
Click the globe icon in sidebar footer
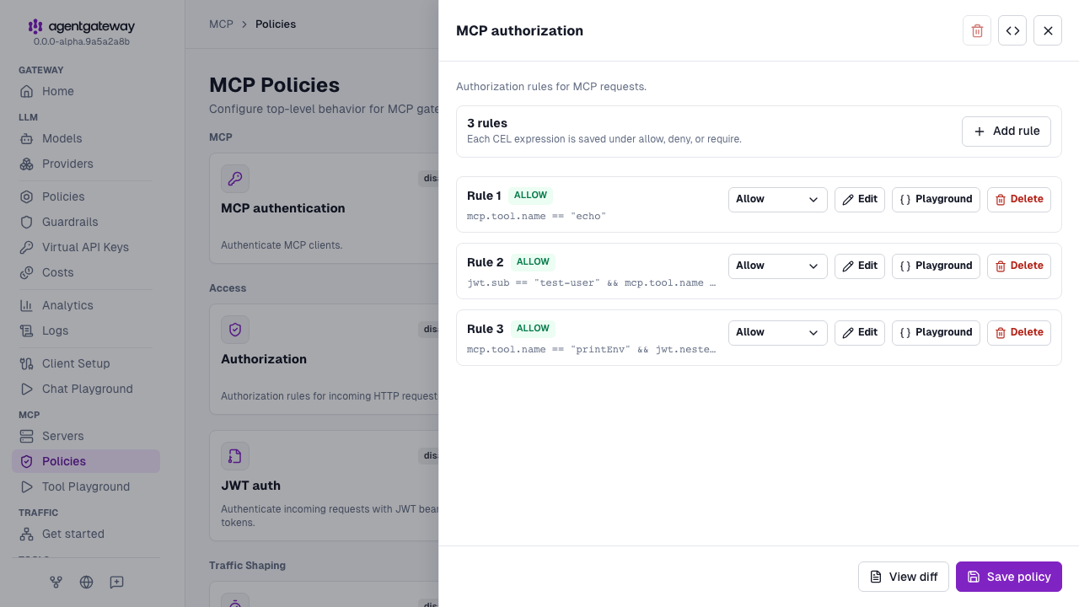[x=86, y=582]
